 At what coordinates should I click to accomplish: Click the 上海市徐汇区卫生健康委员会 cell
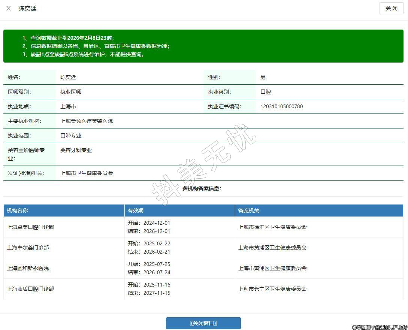click(272, 227)
